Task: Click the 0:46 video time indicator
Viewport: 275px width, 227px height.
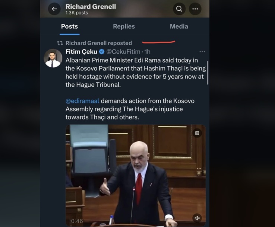Action: pos(77,221)
